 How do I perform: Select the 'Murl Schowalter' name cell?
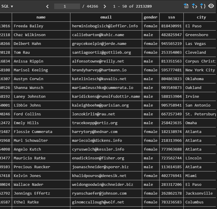coord(41,140)
